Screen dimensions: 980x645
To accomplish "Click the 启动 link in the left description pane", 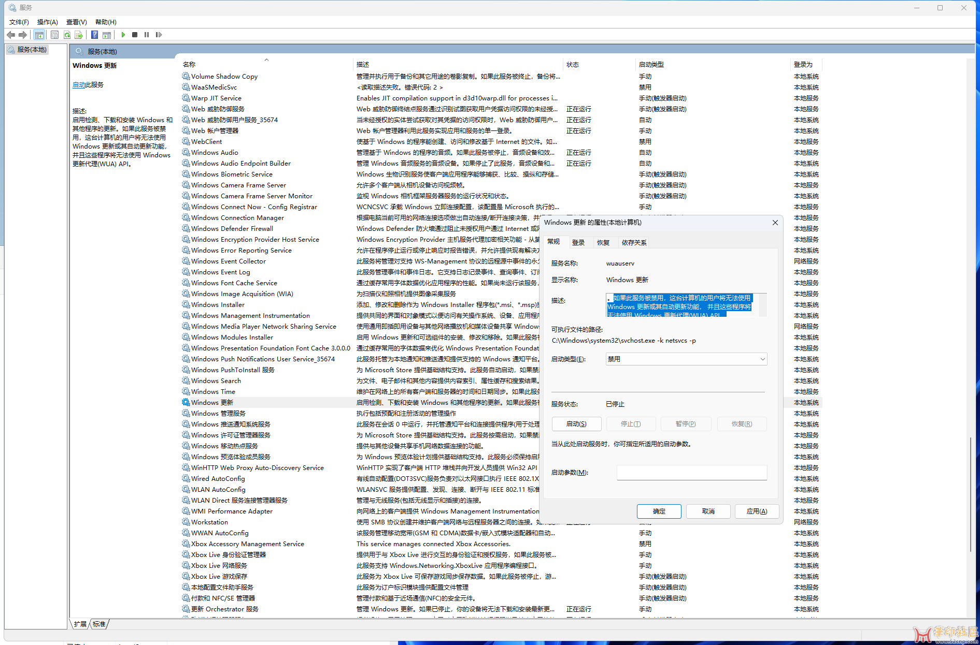I will coord(79,85).
